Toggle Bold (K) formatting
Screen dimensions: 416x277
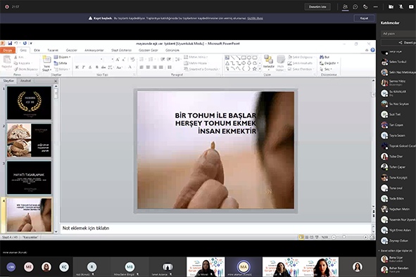point(77,67)
